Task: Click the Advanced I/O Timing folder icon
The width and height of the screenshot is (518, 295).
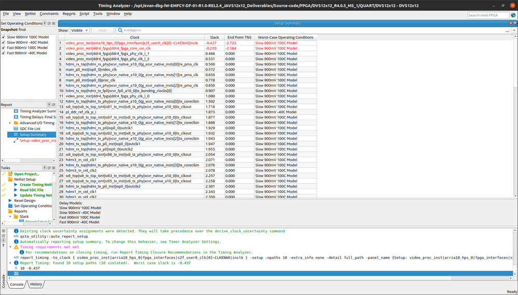Action: 16,123
